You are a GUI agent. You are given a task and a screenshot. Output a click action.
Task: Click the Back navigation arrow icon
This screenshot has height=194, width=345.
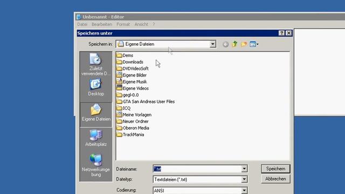click(x=225, y=44)
